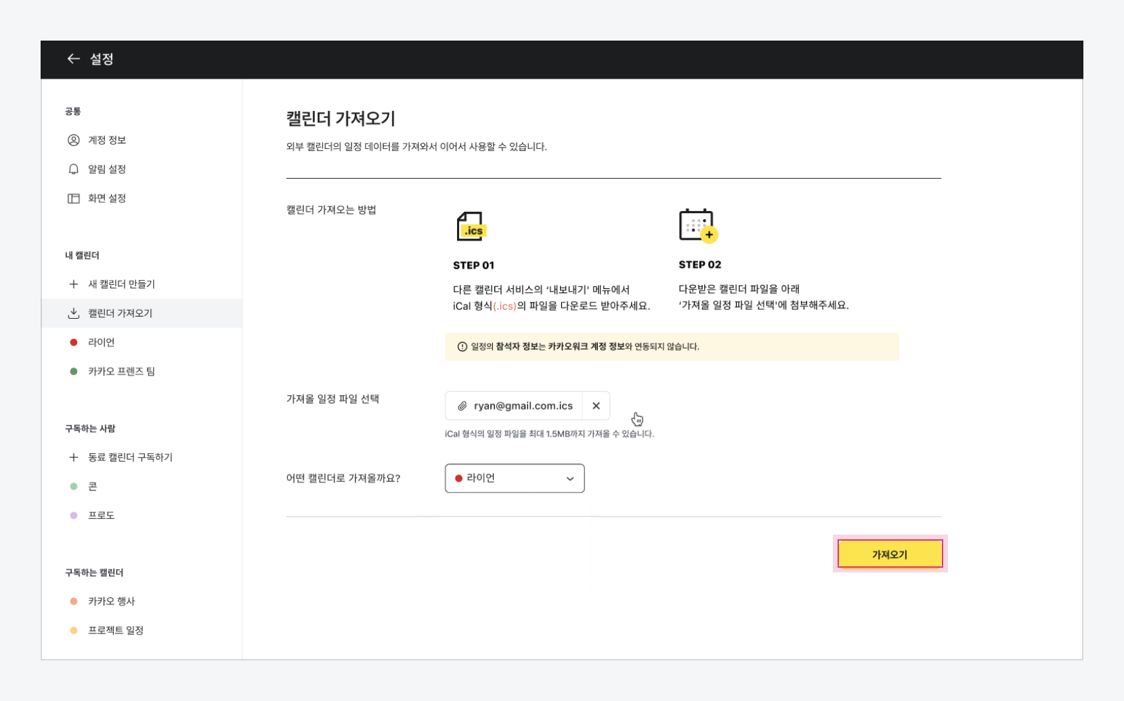Click the dropdown chevron arrow
1124x701 pixels.
tap(570, 478)
